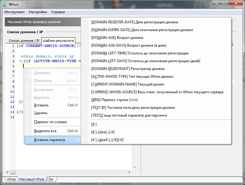Open the Справка menu
Screen dimensions: 245x185
(58, 12)
